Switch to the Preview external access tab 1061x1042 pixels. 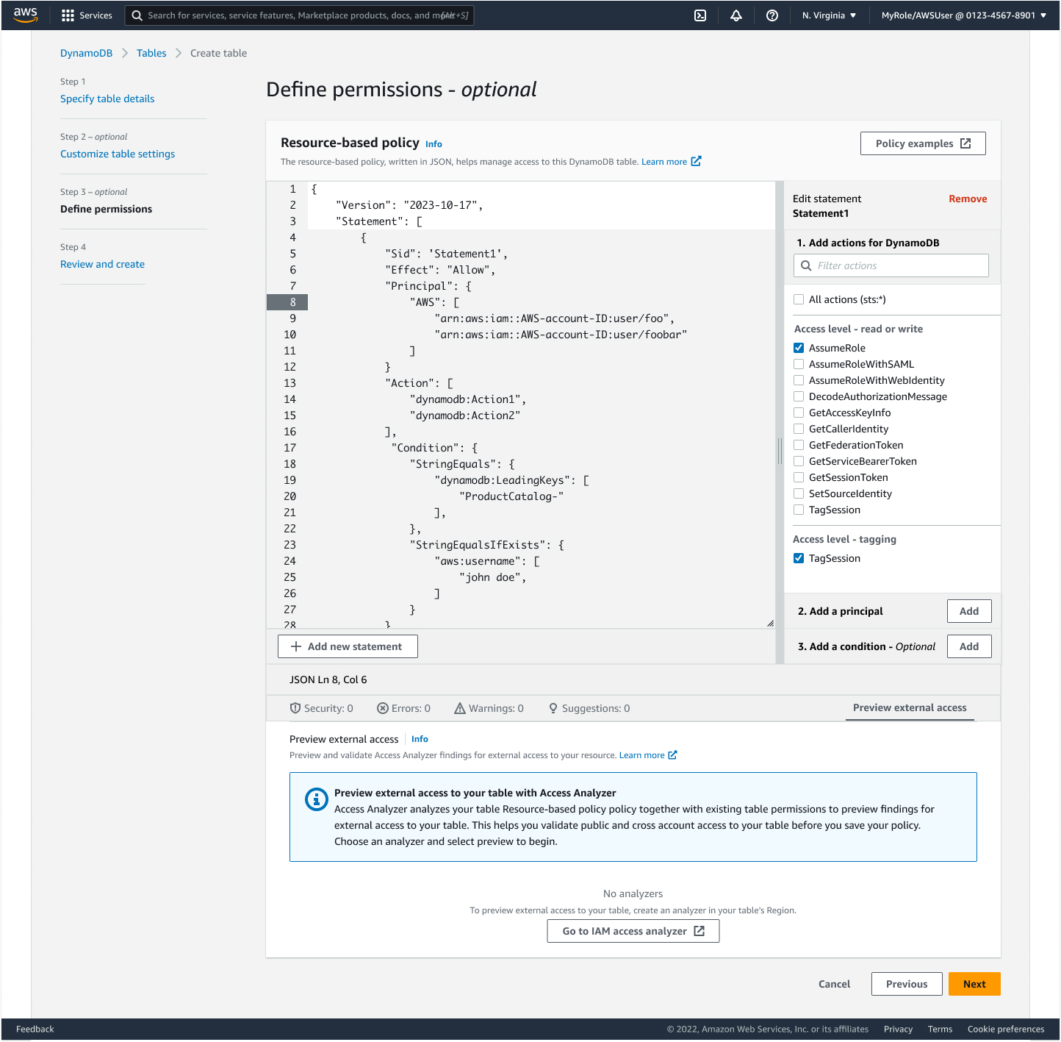(910, 707)
